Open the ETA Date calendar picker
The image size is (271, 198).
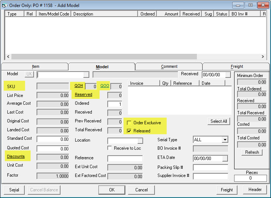(x=225, y=159)
